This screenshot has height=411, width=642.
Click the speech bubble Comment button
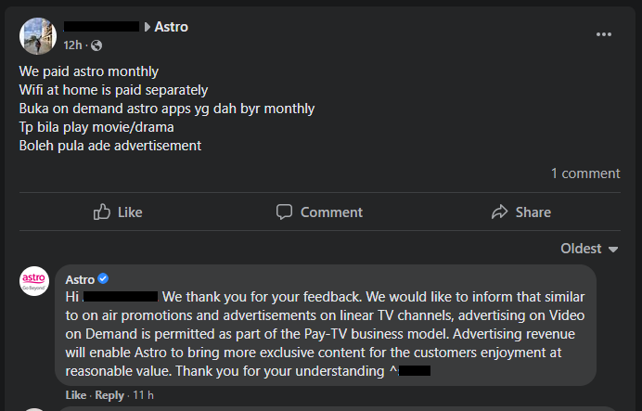point(319,212)
